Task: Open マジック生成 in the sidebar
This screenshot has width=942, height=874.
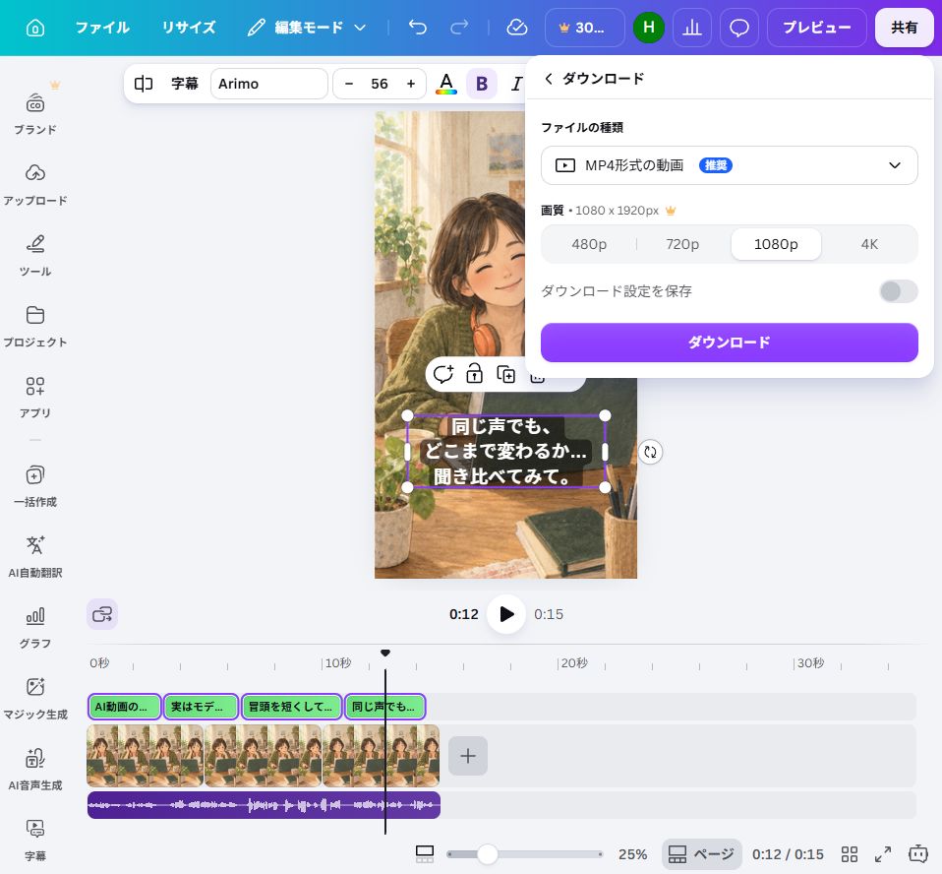Action: coord(35,699)
